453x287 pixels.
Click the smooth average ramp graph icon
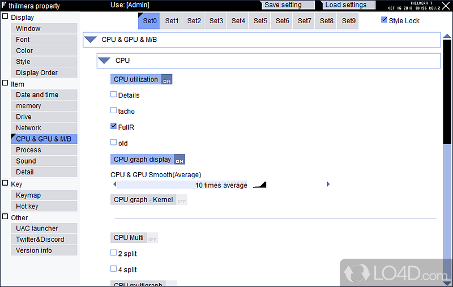point(259,185)
